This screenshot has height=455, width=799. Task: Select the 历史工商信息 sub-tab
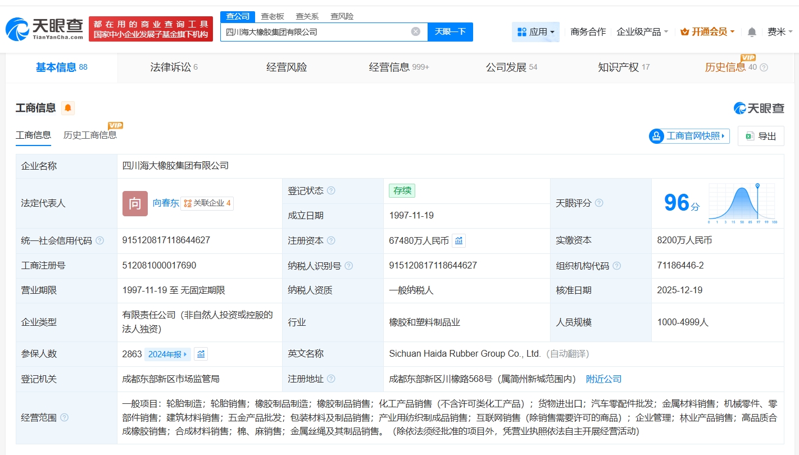point(90,135)
